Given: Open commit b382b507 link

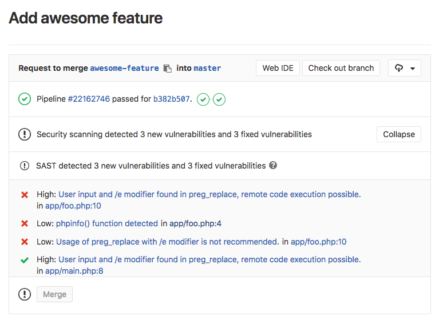Looking at the screenshot, I should pyautogui.click(x=172, y=99).
